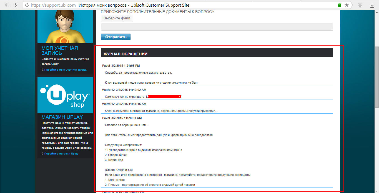Click the 'Pavel 3/2/2015 1:21:08 PM' entry header
The image size is (379, 193).
tap(121, 66)
